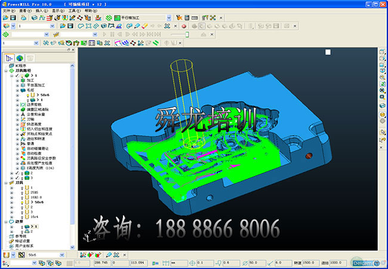Select 特征设置 tree item

click(x=22, y=241)
